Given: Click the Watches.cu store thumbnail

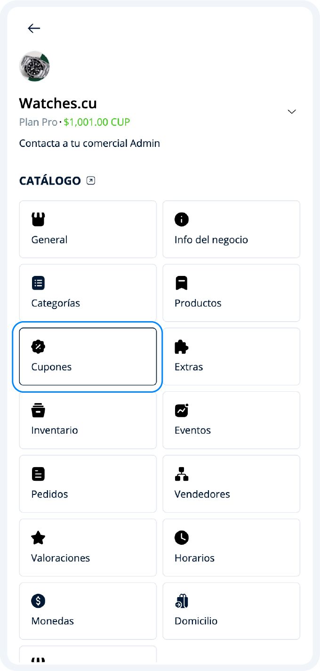Looking at the screenshot, I should coord(35,66).
